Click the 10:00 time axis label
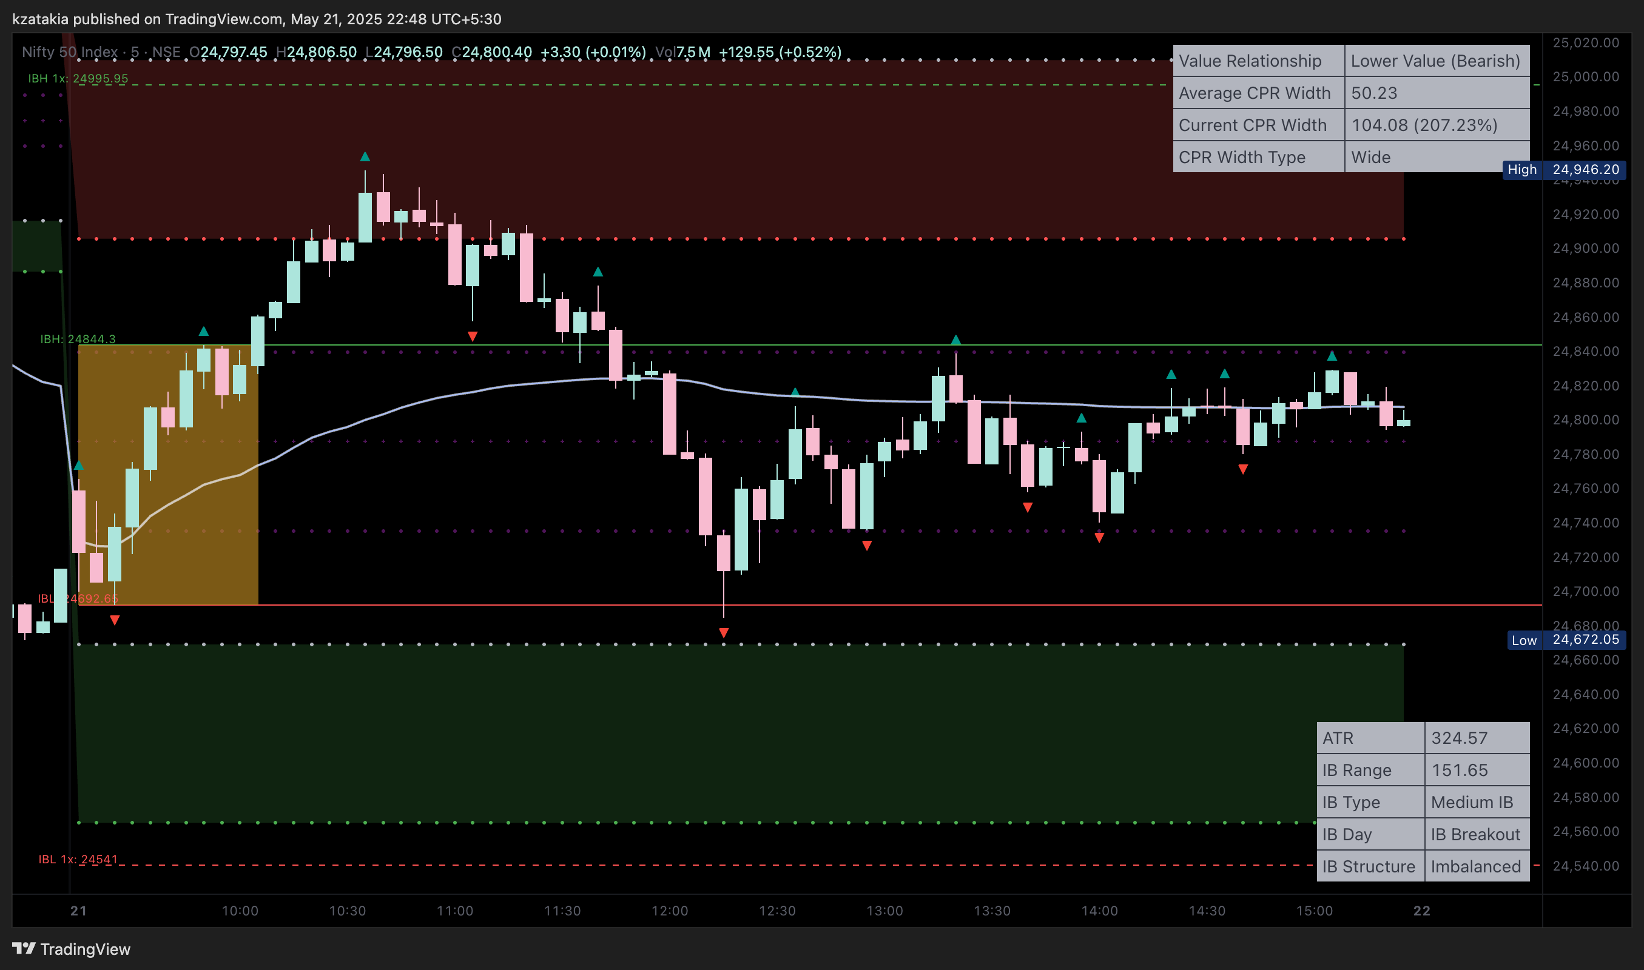The height and width of the screenshot is (970, 1644). tap(240, 911)
